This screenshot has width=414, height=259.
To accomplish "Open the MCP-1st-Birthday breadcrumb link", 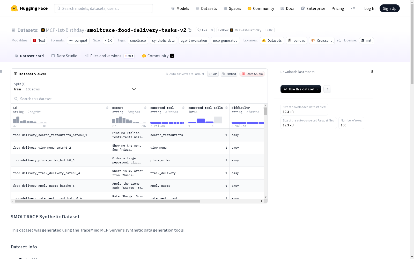I will [x=65, y=30].
